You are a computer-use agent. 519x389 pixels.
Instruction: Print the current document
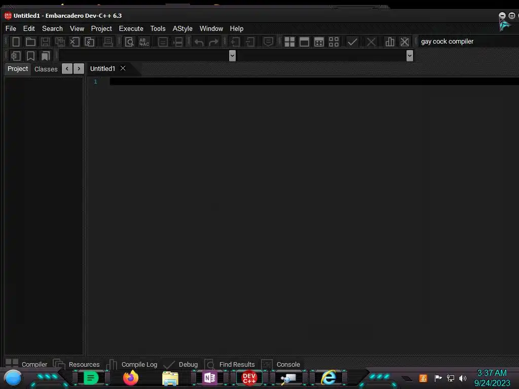pyautogui.click(x=108, y=42)
